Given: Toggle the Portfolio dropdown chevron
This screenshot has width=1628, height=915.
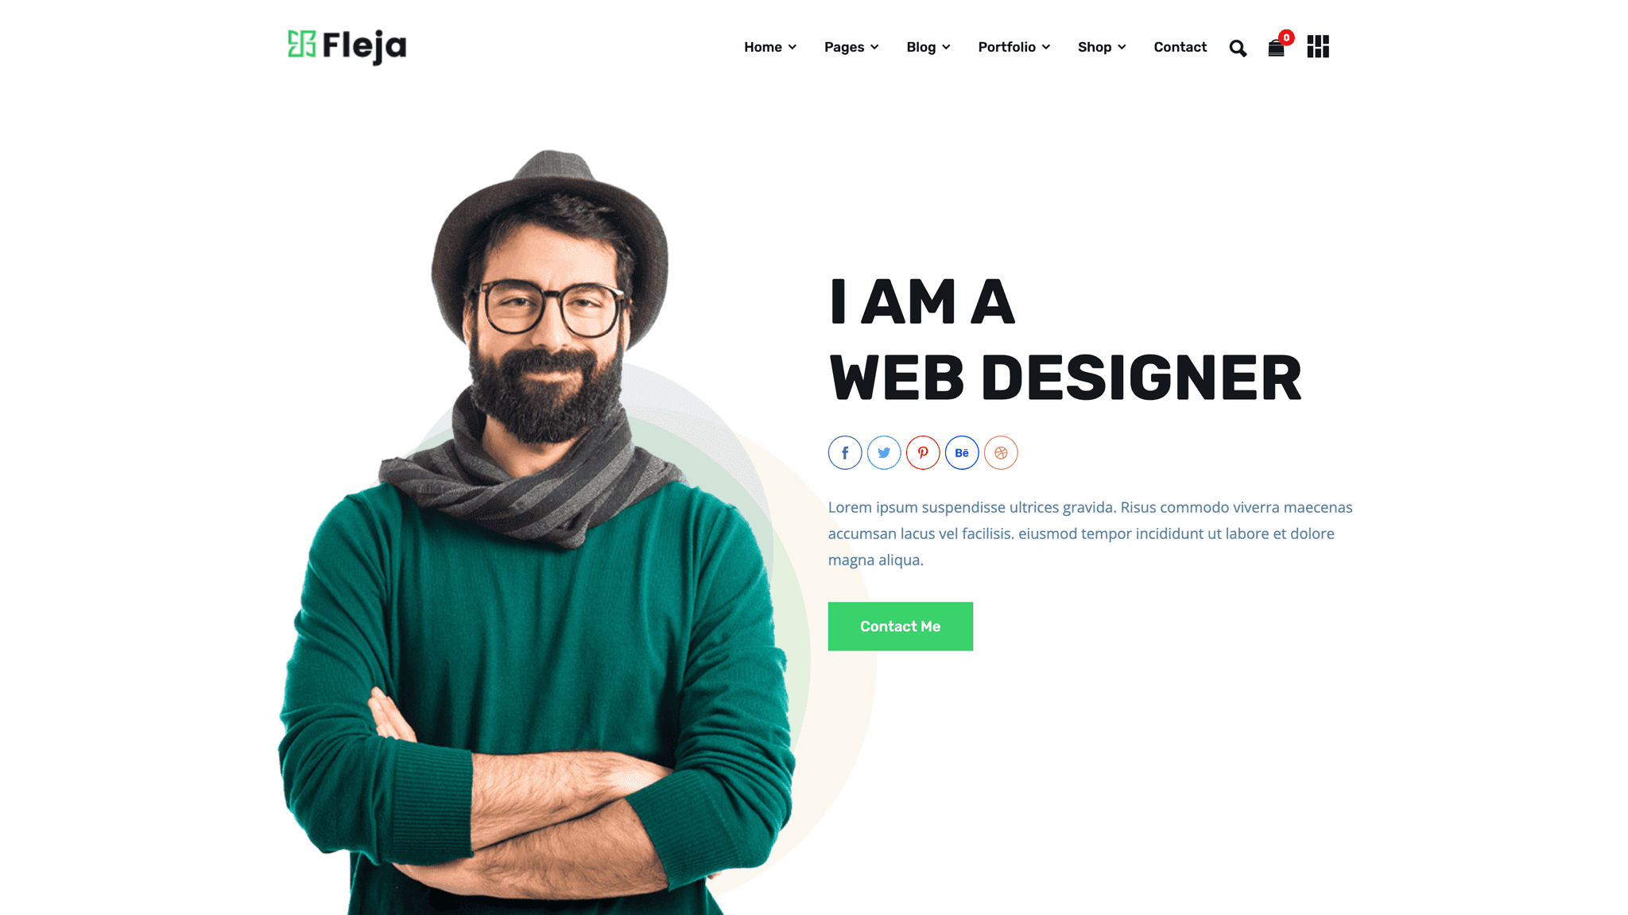Looking at the screenshot, I should coord(1047,47).
